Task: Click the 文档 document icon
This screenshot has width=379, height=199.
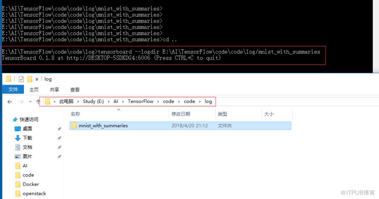Action: [x=17, y=147]
